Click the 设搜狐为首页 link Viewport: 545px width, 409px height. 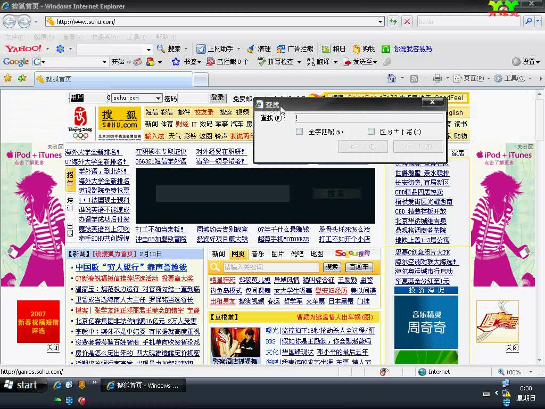pos(114,254)
